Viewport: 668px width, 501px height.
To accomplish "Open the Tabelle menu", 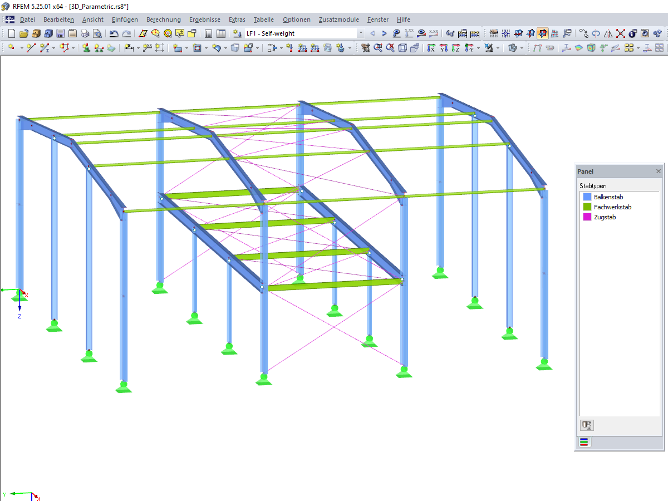I will coord(264,19).
